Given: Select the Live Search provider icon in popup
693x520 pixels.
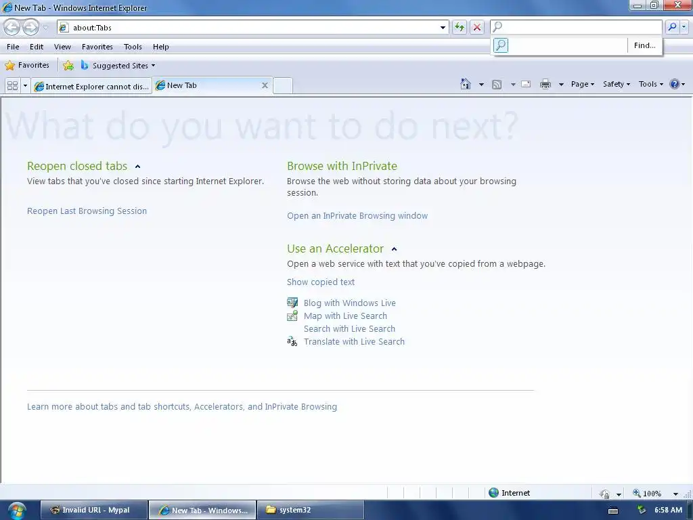Looking at the screenshot, I should [500, 45].
